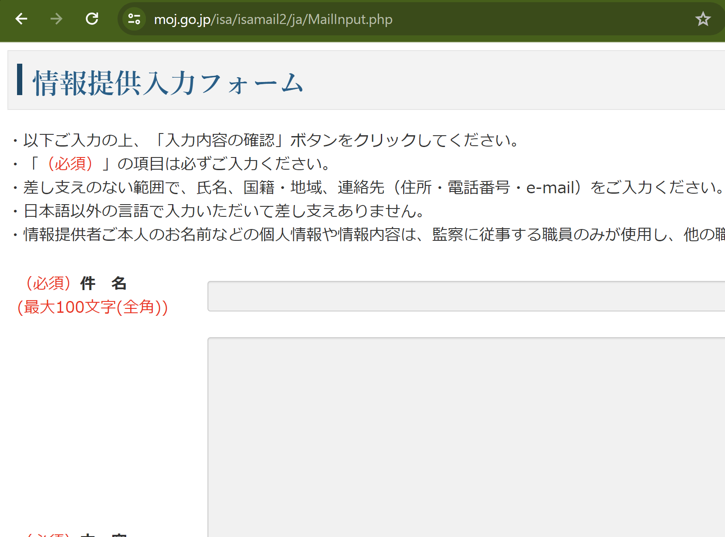Click the 日本語以外の言語 instruction line

pos(224,211)
